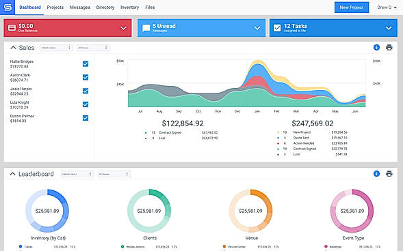Expand the 5 Unread Messages card chevron
403x251 pixels.
point(257,28)
